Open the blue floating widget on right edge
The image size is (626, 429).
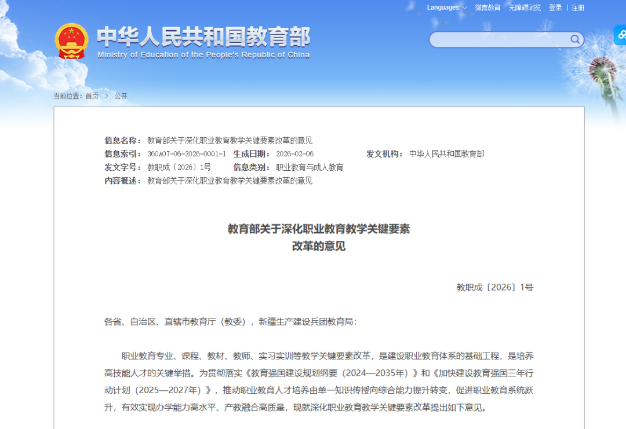(620, 35)
